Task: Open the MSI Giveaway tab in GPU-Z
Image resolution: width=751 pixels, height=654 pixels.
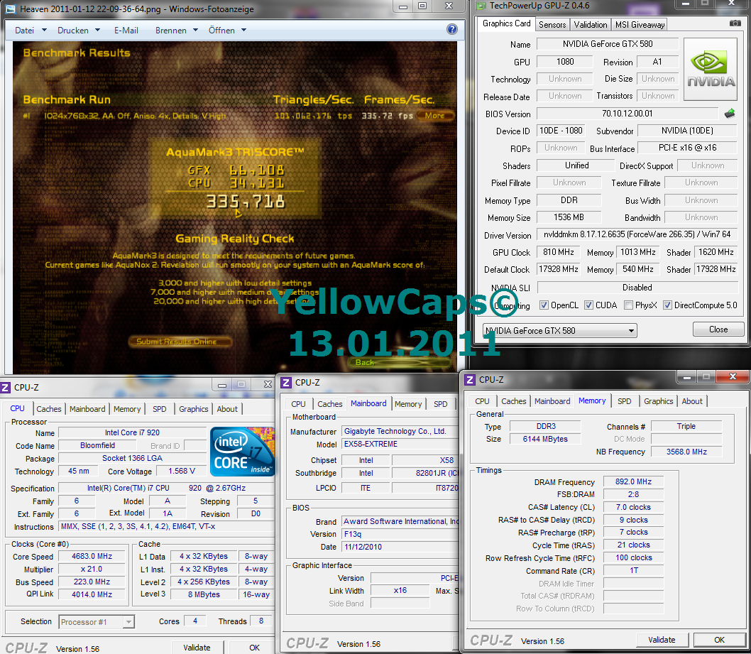Action: [x=640, y=24]
